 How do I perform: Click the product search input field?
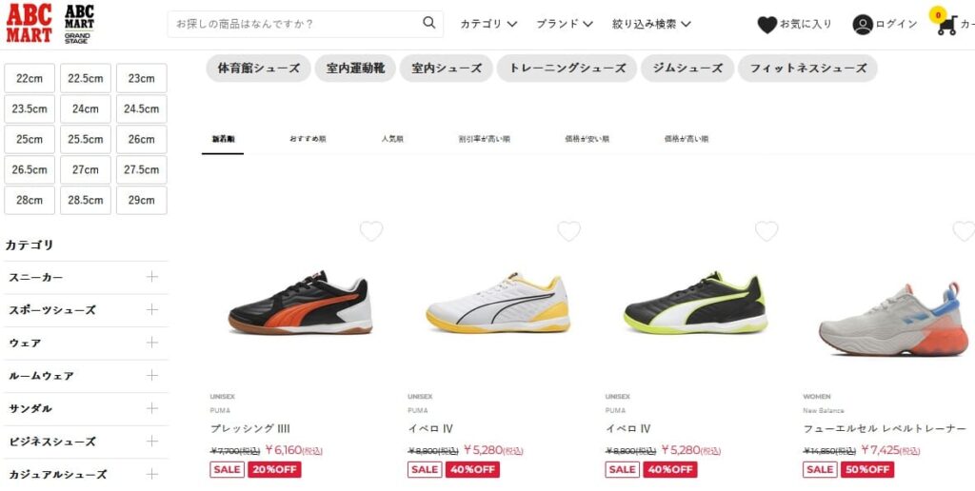click(x=297, y=24)
